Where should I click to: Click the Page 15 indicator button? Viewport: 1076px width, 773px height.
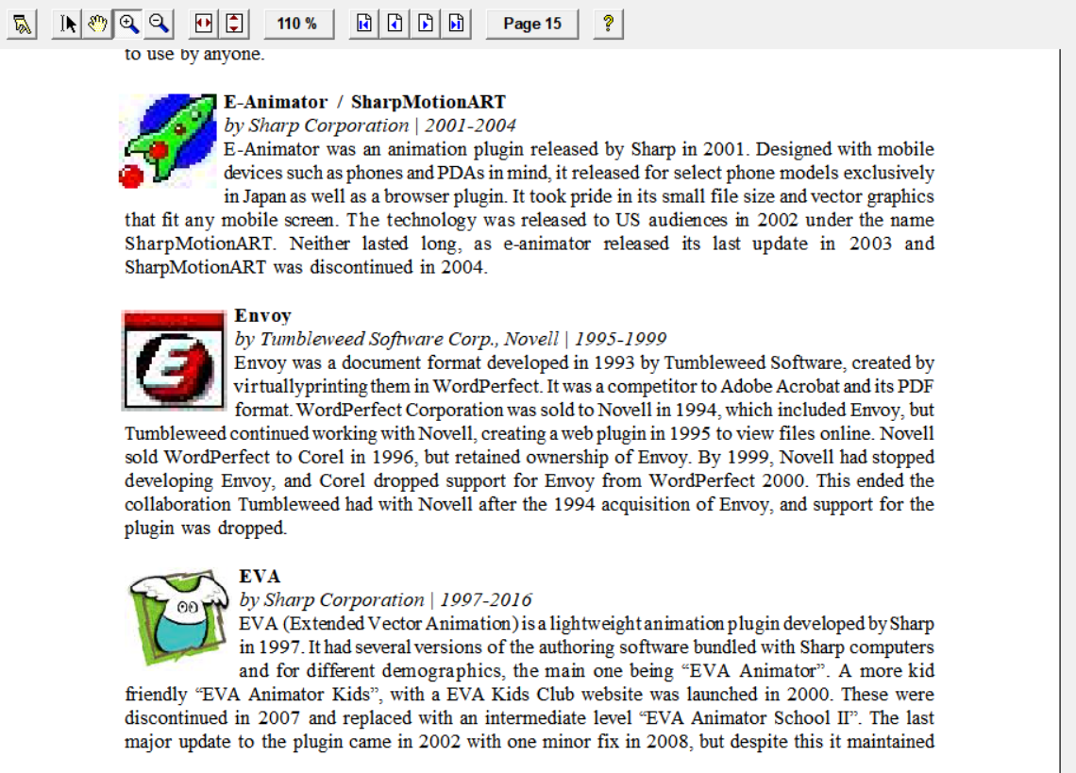pyautogui.click(x=532, y=24)
